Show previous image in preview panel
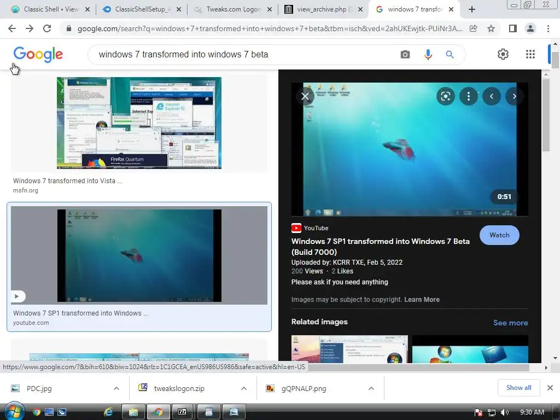 pos(492,96)
